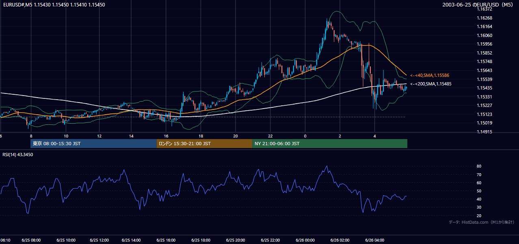The image size is (519, 244).
Task: Click the white 200 SMA 1.15485 label
Action: [x=431, y=84]
